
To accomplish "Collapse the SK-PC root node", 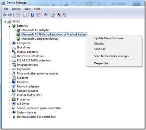I will [x=5, y=21].
